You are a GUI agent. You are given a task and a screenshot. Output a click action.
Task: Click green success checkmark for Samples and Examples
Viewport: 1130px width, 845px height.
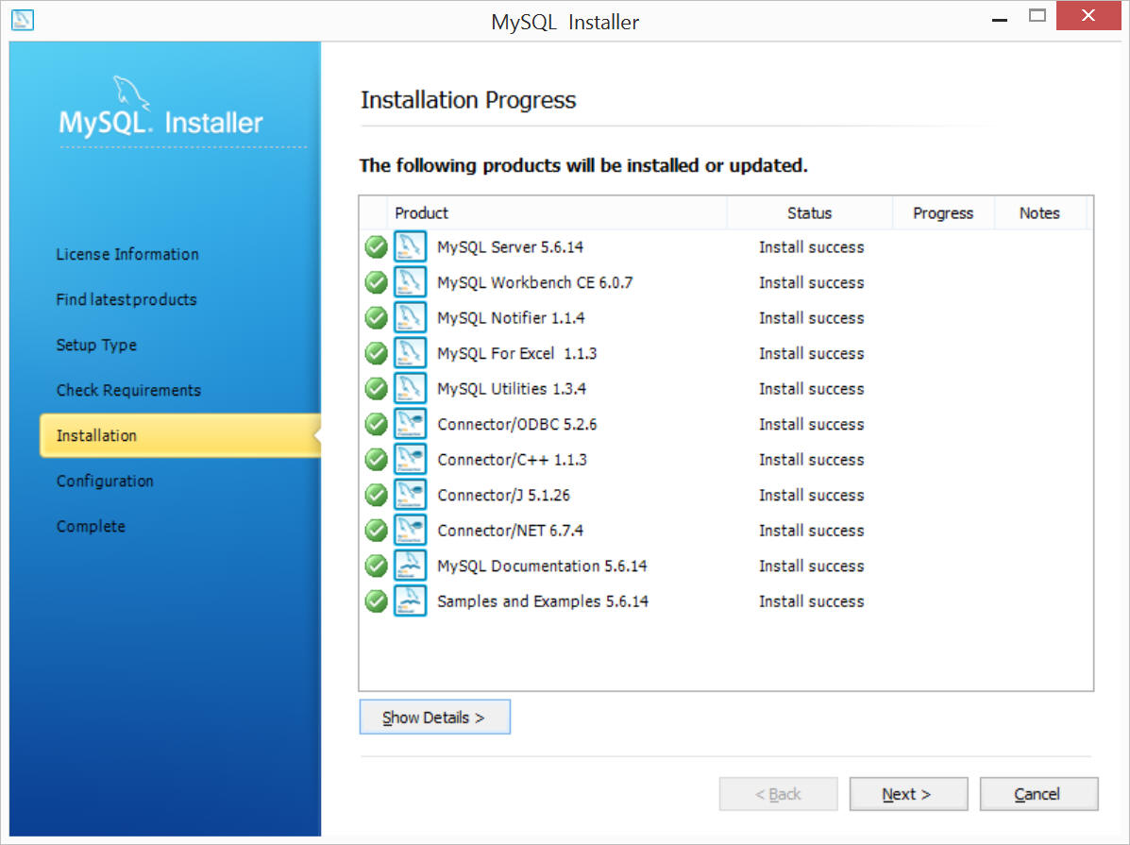376,600
